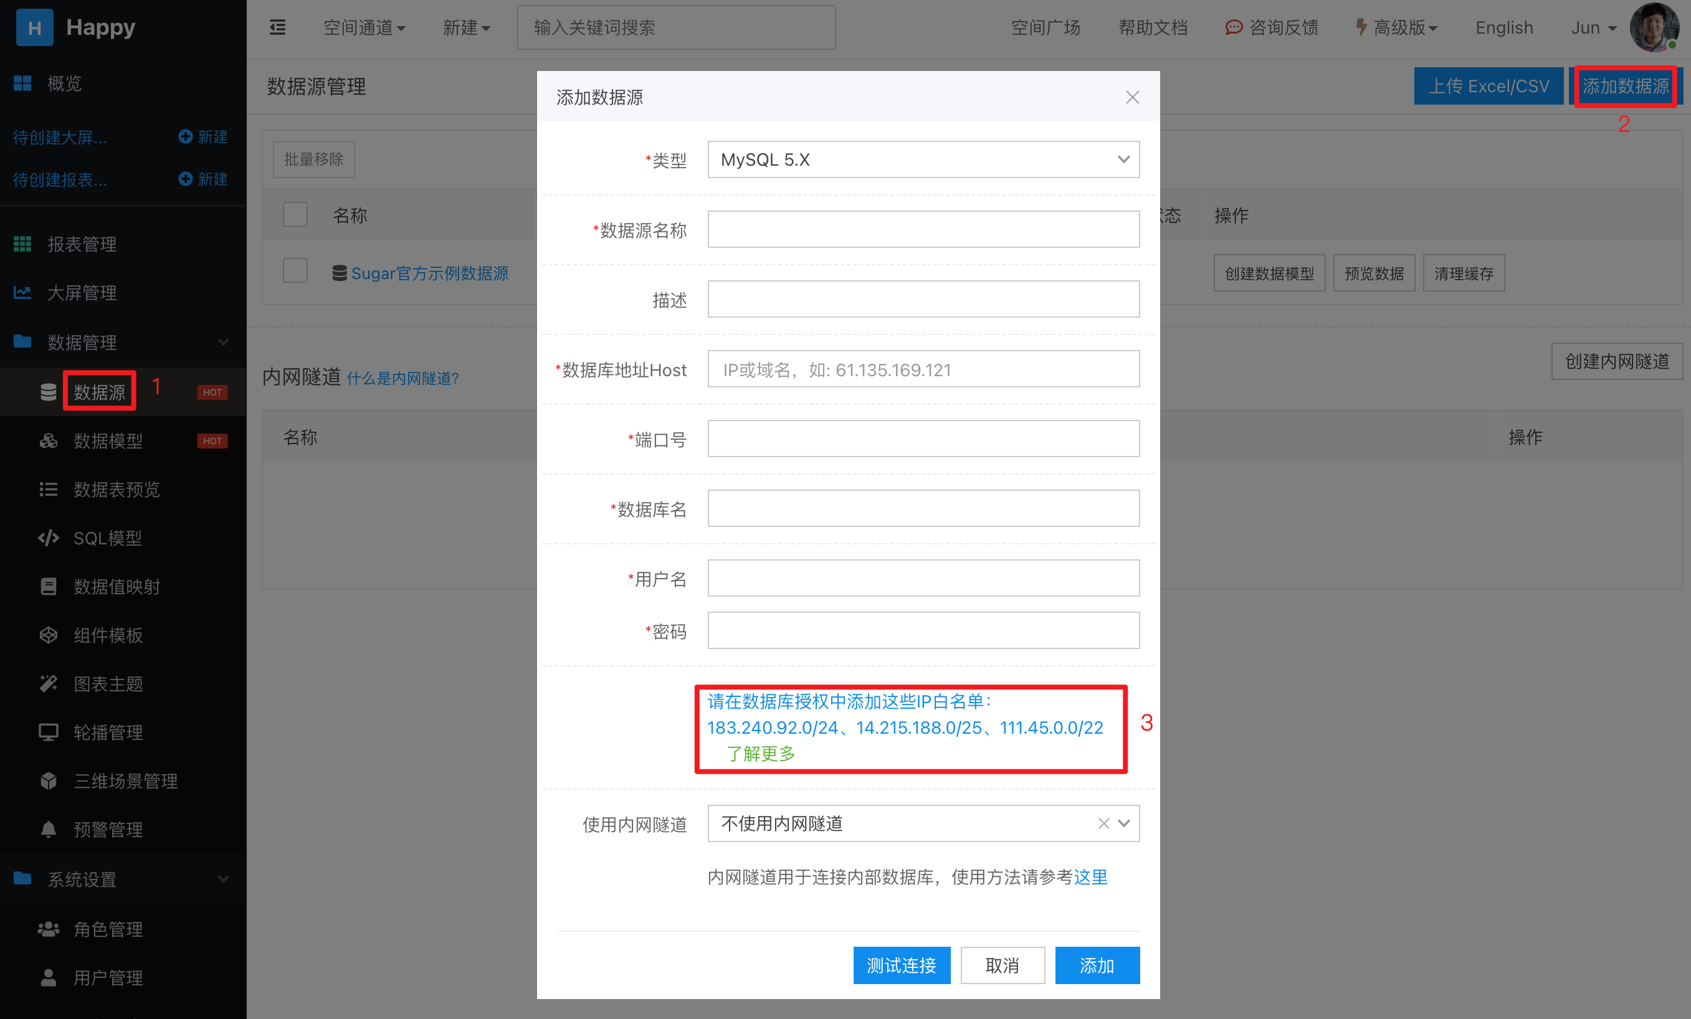Image resolution: width=1691 pixels, height=1019 pixels.
Task: Click the 测试连接 button
Action: (901, 965)
